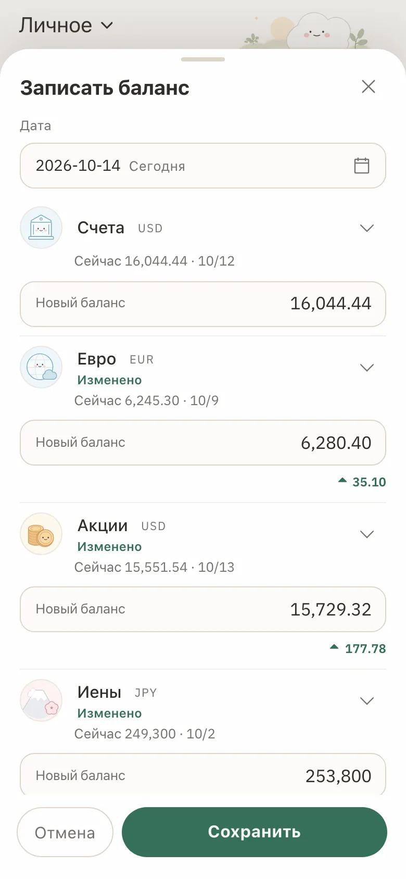Cancel with the Отмена button
Image resolution: width=406 pixels, height=879 pixels.
tap(65, 832)
